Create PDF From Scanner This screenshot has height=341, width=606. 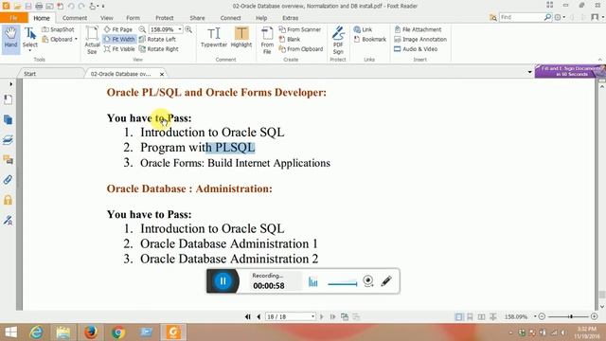299,29
